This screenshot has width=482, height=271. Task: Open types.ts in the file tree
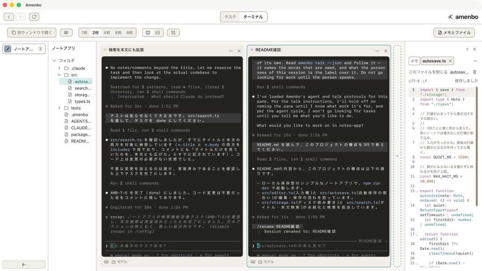[76, 101]
